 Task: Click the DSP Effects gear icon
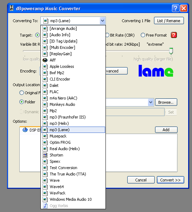[25, 130]
